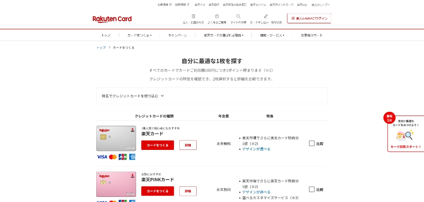424x202 pixels.
Task: Select お客様サポート in navigation bar
Action: (312, 35)
